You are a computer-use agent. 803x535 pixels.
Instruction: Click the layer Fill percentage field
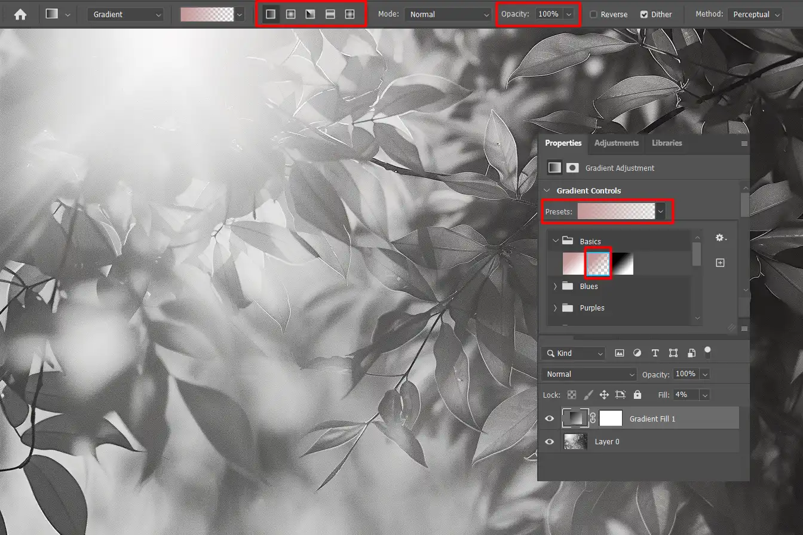[x=685, y=395]
